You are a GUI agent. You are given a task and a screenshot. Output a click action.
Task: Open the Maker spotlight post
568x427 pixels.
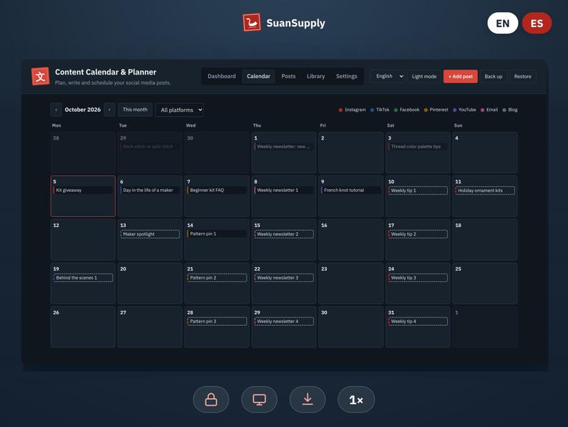(x=150, y=234)
